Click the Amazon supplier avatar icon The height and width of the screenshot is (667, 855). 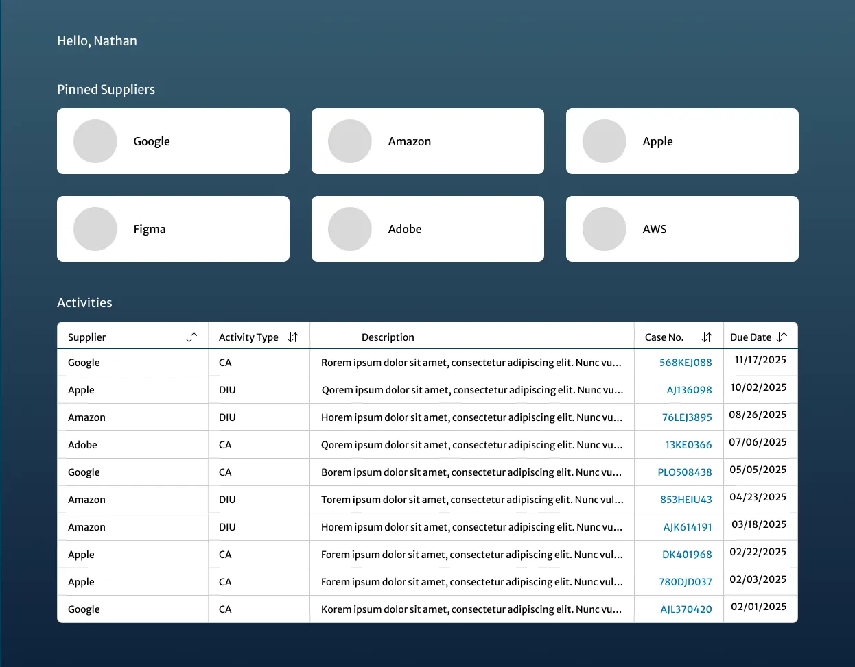(349, 141)
